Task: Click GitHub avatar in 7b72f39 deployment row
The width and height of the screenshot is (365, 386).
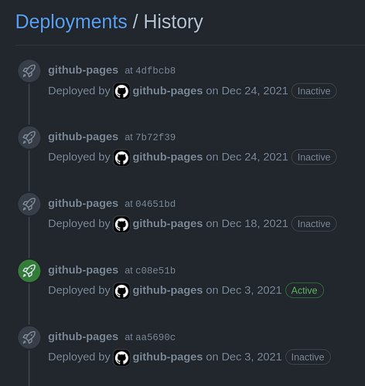Action: point(121,157)
